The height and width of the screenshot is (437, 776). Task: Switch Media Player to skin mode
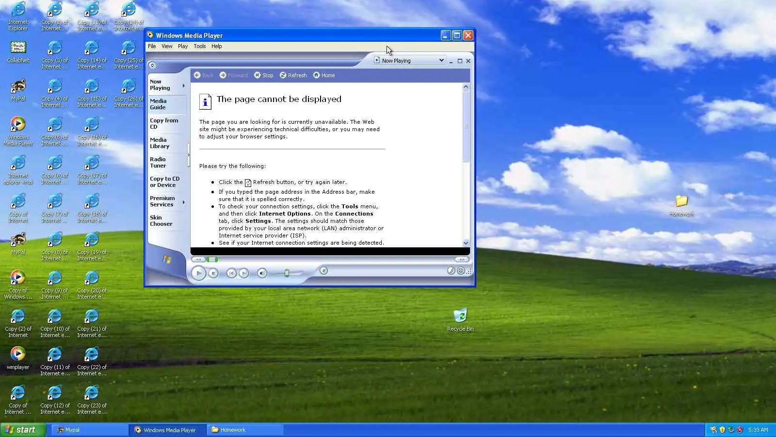(x=461, y=271)
